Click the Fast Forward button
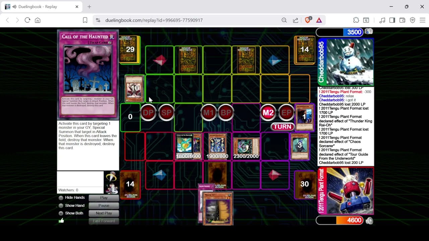Image resolution: width=429 pixels, height=241 pixels. pos(104,221)
